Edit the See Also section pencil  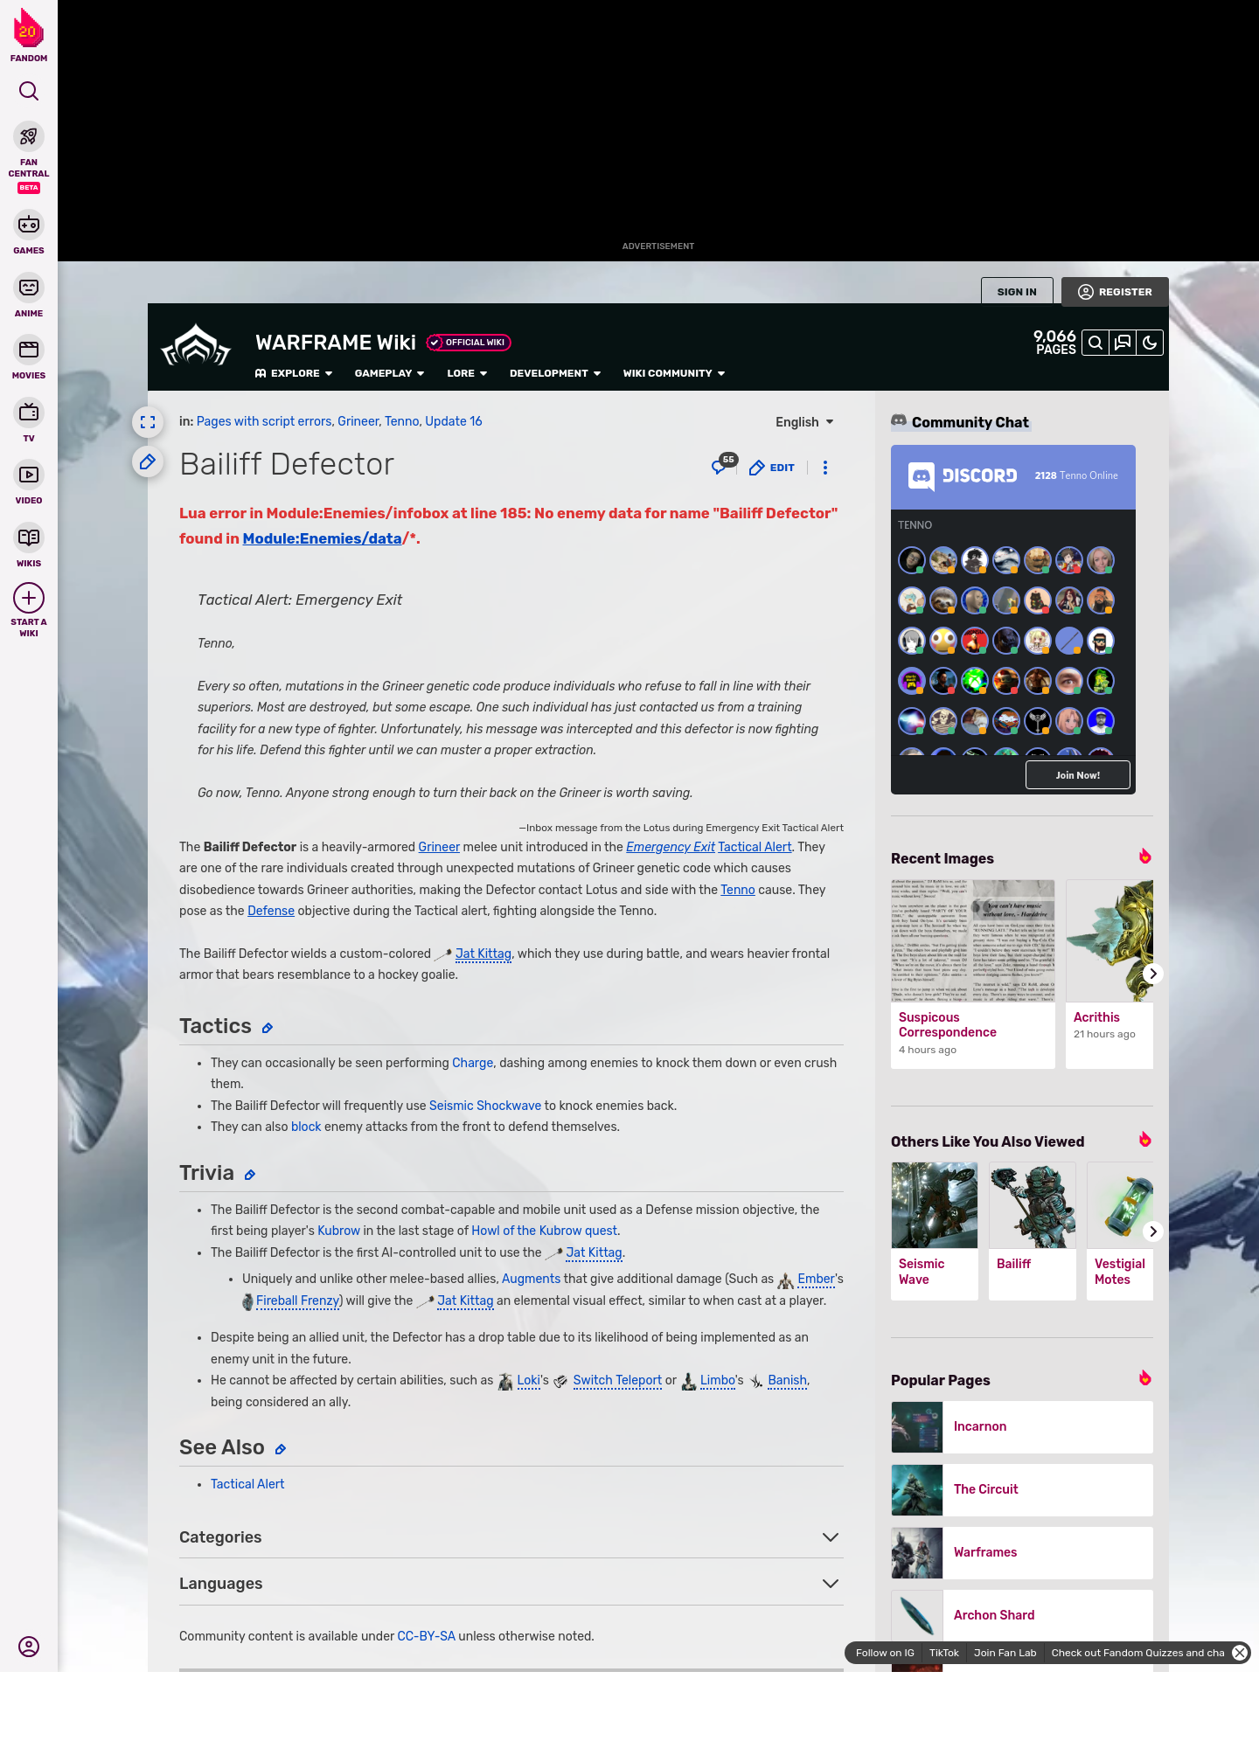tap(281, 1450)
